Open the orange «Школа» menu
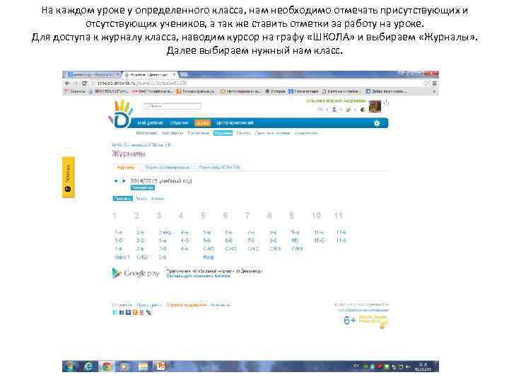The height and width of the screenshot is (382, 509). [203, 123]
